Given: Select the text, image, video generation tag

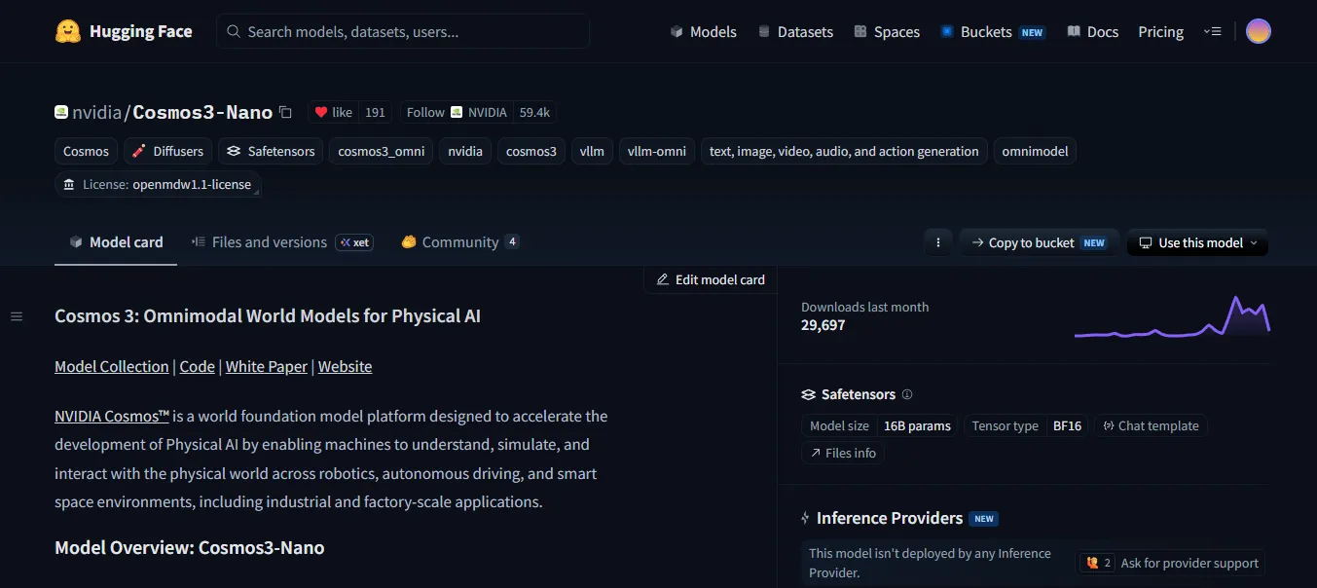Looking at the screenshot, I should tap(844, 151).
